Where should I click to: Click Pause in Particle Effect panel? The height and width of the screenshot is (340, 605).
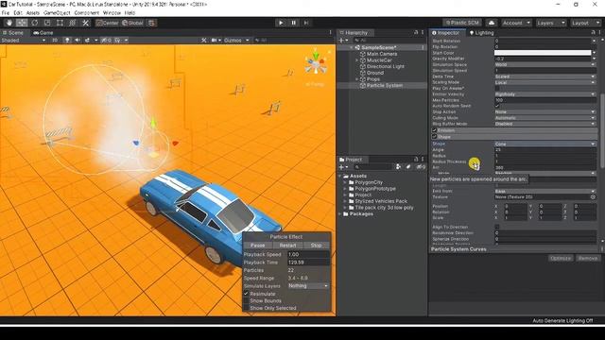[x=258, y=246]
